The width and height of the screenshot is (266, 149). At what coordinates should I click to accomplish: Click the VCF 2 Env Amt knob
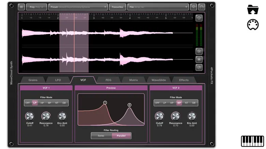[x=192, y=116]
